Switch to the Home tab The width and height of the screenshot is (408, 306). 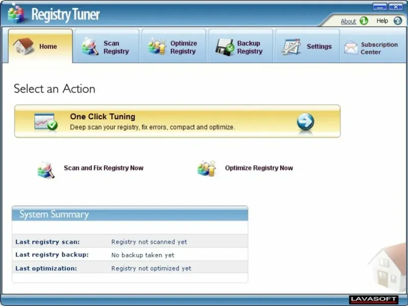click(40, 46)
